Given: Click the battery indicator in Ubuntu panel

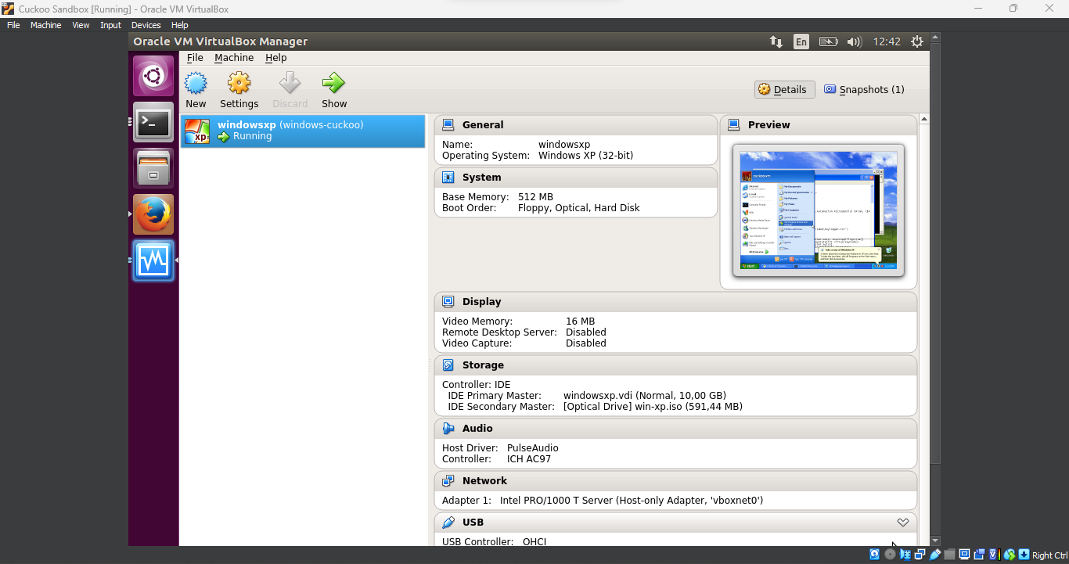Looking at the screenshot, I should click(828, 41).
